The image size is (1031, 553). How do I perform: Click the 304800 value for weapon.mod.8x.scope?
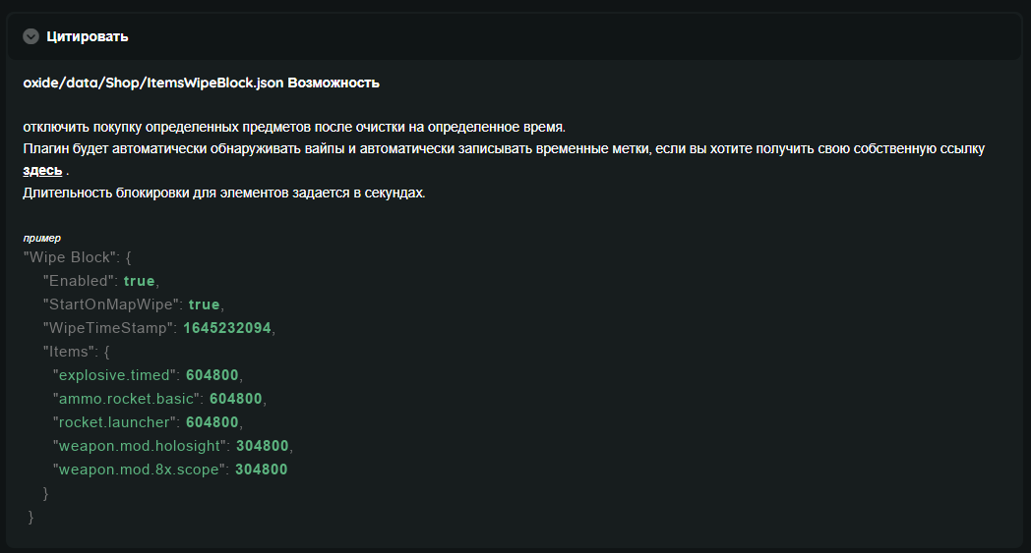coord(262,470)
